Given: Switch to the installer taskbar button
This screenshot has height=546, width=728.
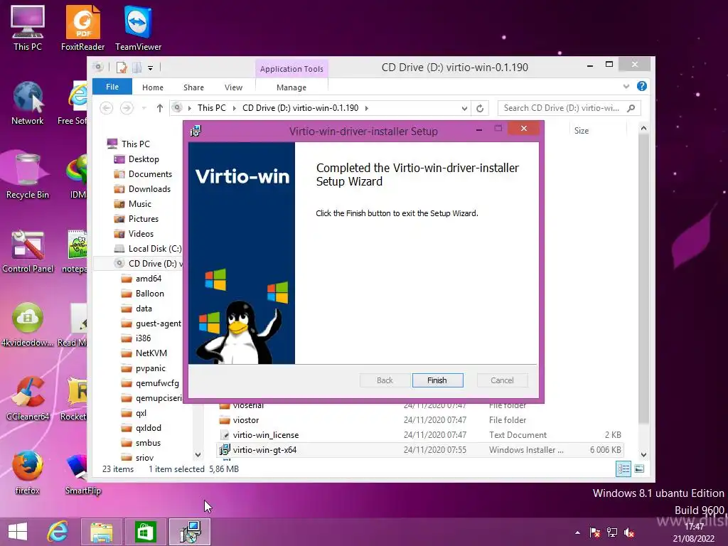Looking at the screenshot, I should coord(189,532).
